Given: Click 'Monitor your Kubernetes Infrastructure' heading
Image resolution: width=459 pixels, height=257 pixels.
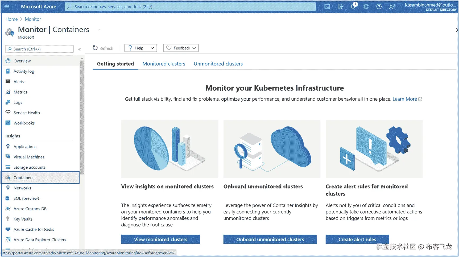Looking at the screenshot, I should tap(275, 88).
